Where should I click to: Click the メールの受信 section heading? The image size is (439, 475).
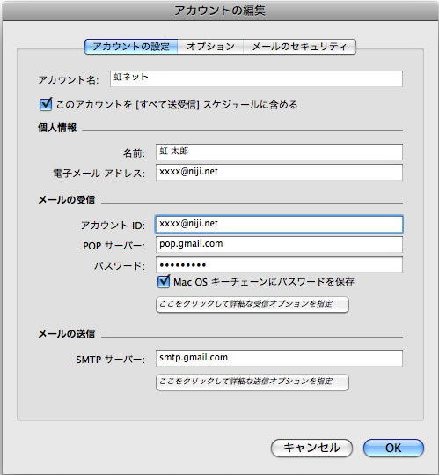pyautogui.click(x=67, y=200)
